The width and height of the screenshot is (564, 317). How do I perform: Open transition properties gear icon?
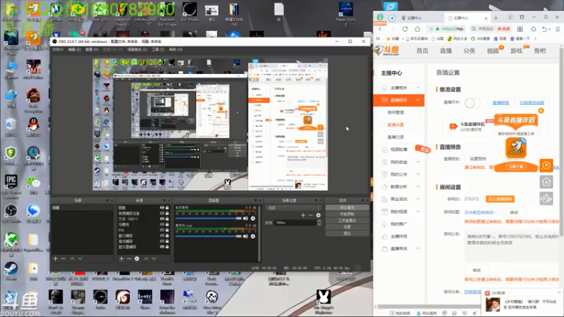(319, 215)
